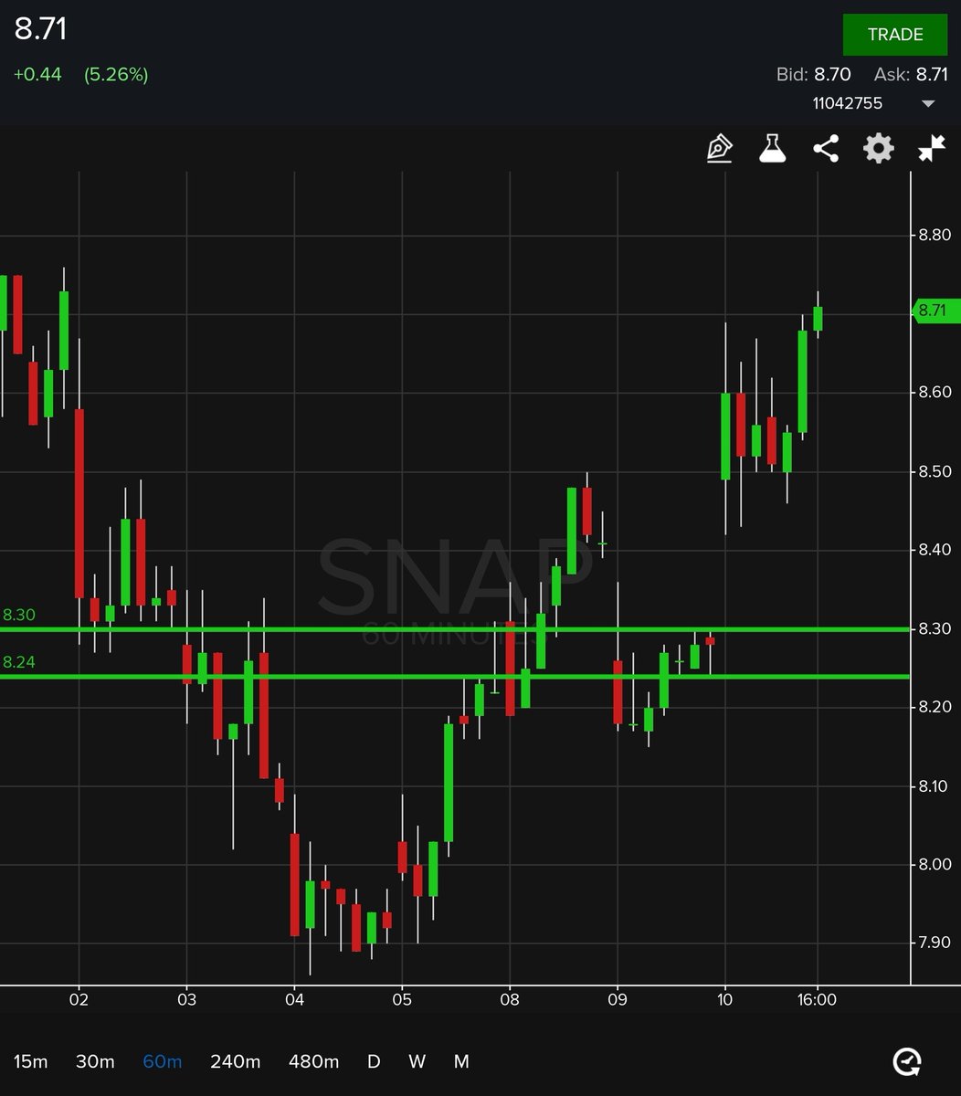961x1096 pixels.
Task: Select the 30m timeframe
Action: click(x=95, y=1061)
